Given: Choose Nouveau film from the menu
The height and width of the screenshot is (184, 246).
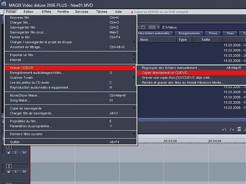Looking at the screenshot, I should pyautogui.click(x=71, y=18).
